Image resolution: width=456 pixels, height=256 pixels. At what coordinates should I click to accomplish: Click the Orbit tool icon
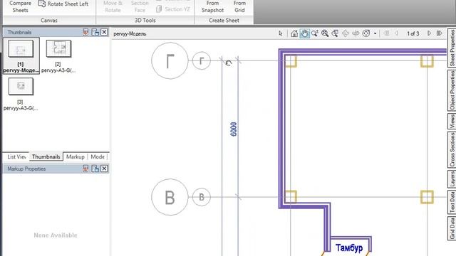coord(345,33)
